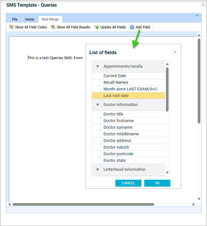Collapse the Letterhead information group
This screenshot has width=207, height=226.
click(97, 170)
